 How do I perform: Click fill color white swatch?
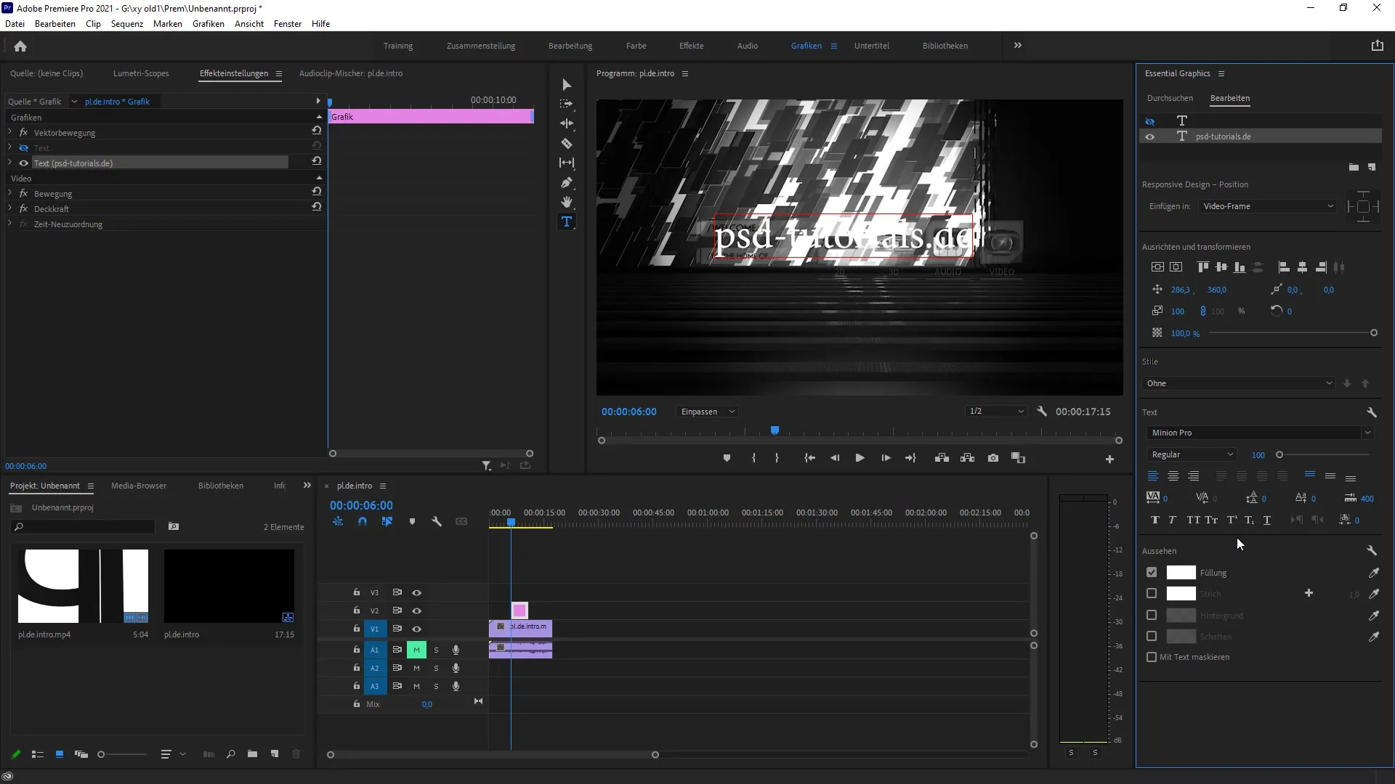pos(1181,573)
